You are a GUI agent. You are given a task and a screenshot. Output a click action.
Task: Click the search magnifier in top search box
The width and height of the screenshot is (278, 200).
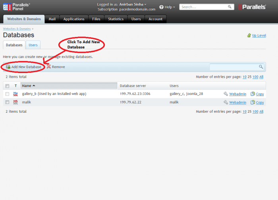tap(230, 7)
